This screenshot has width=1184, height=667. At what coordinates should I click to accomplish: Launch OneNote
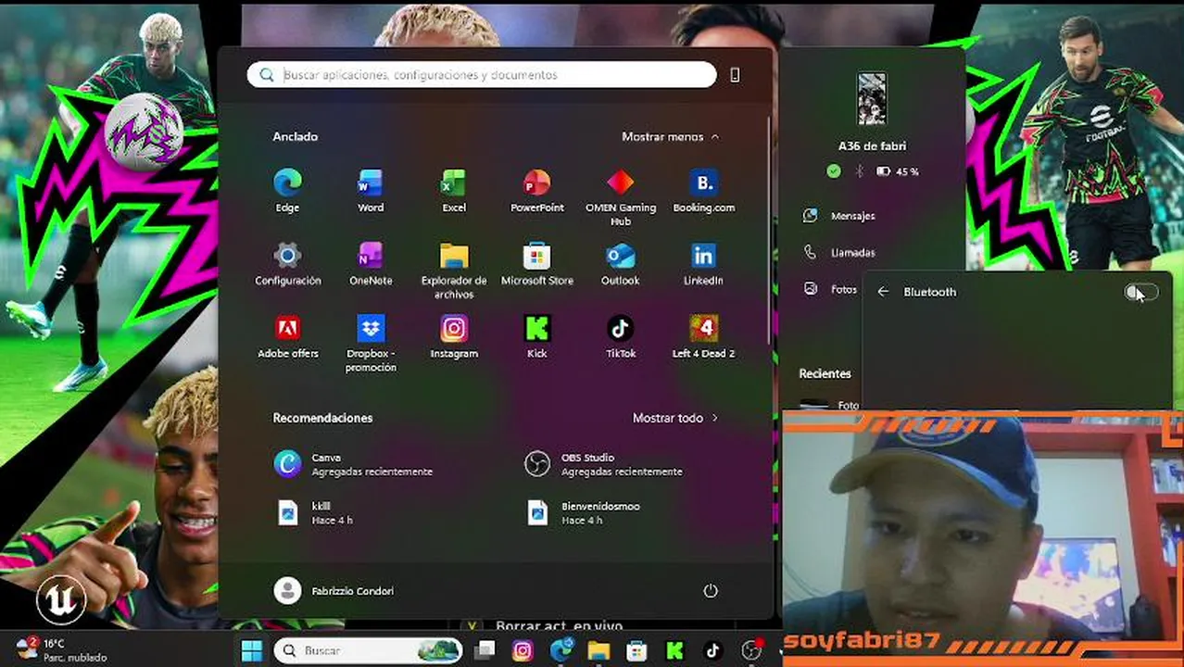(x=371, y=264)
